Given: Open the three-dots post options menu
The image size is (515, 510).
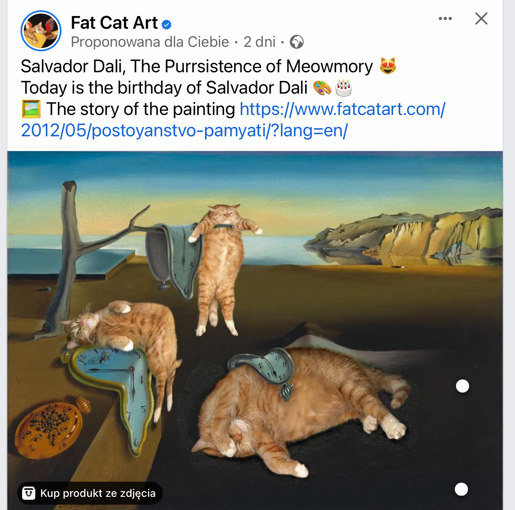Looking at the screenshot, I should click(445, 18).
